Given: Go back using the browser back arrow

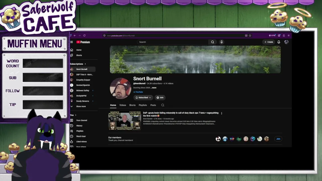Looking at the screenshot, I should coord(75,35).
